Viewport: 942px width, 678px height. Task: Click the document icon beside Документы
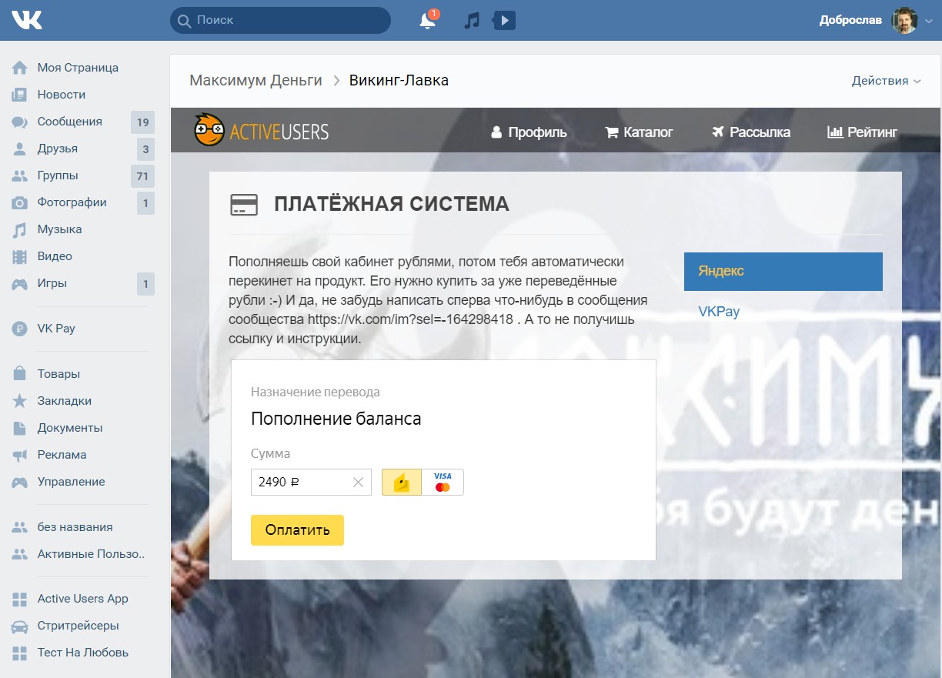(20, 428)
